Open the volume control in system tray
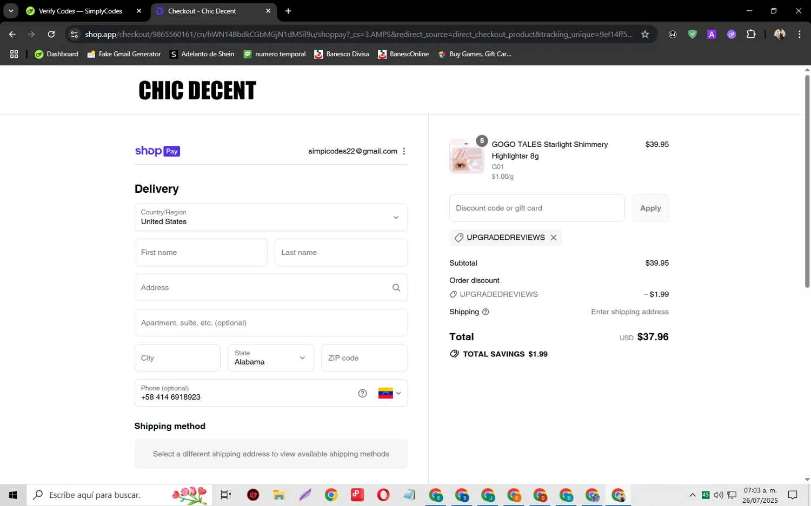 click(x=719, y=495)
